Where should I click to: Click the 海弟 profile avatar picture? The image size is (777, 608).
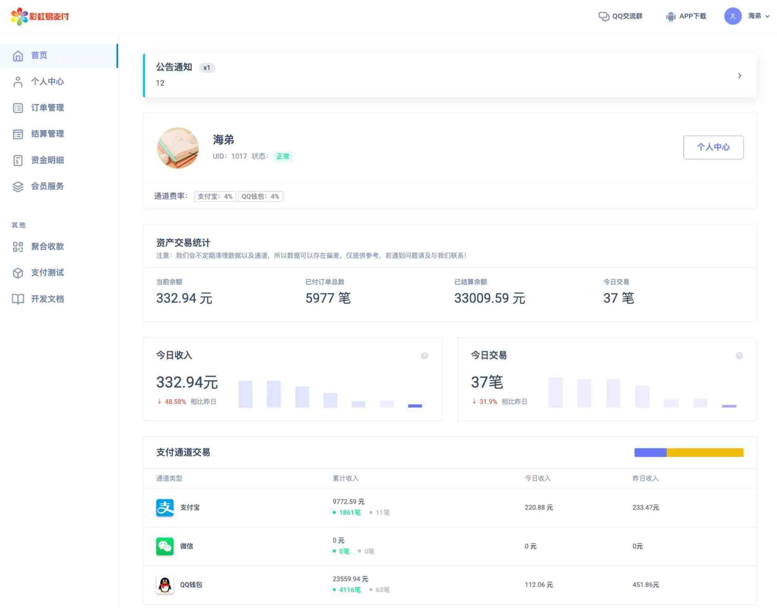[178, 148]
